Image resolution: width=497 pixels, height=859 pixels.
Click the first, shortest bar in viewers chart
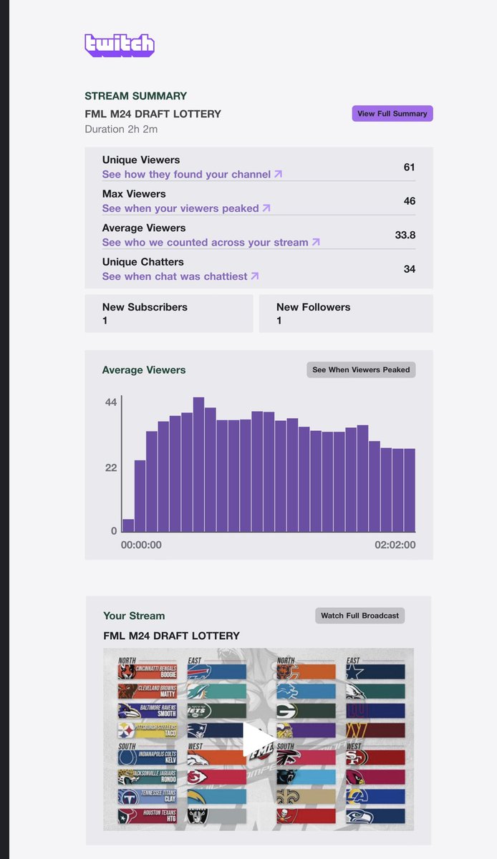tap(128, 525)
